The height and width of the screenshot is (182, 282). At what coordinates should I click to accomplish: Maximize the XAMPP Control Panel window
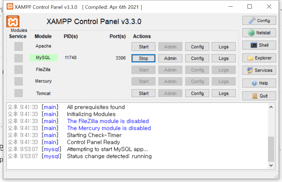[249, 7]
